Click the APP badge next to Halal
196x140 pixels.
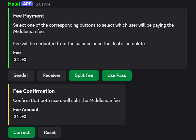(x=27, y=4)
